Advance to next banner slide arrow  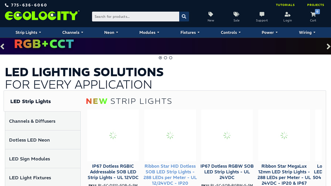(328, 47)
